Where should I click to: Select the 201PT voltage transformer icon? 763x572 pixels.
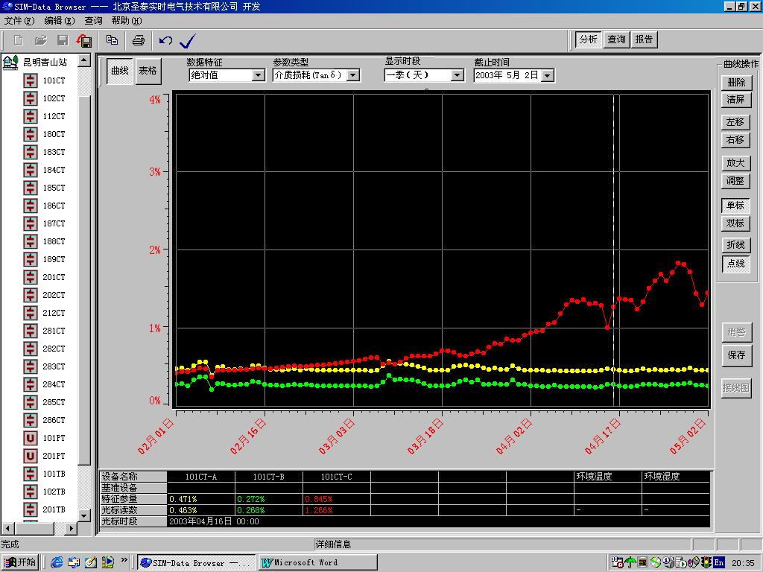pos(31,456)
